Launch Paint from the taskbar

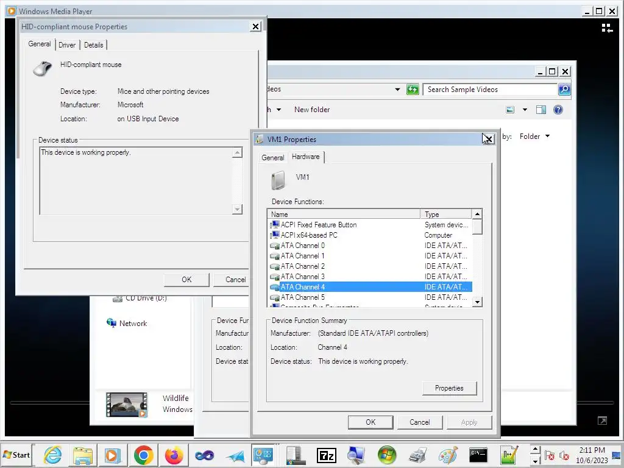coord(448,455)
